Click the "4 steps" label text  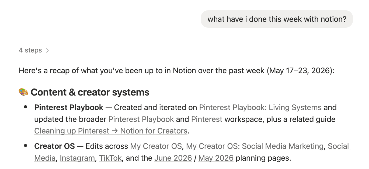tap(30, 50)
